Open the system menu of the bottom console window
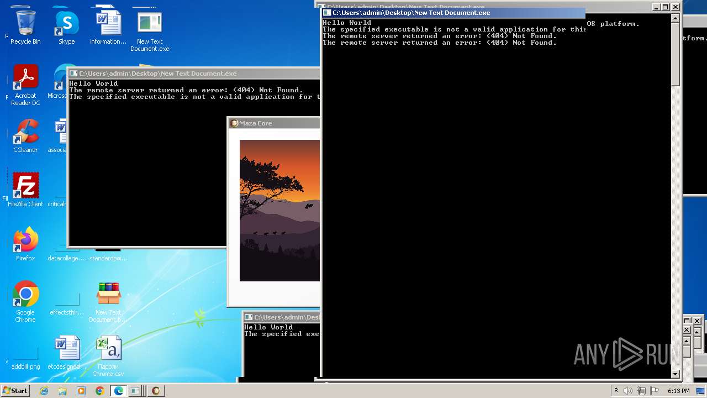The width and height of the screenshot is (707, 398). [249, 317]
